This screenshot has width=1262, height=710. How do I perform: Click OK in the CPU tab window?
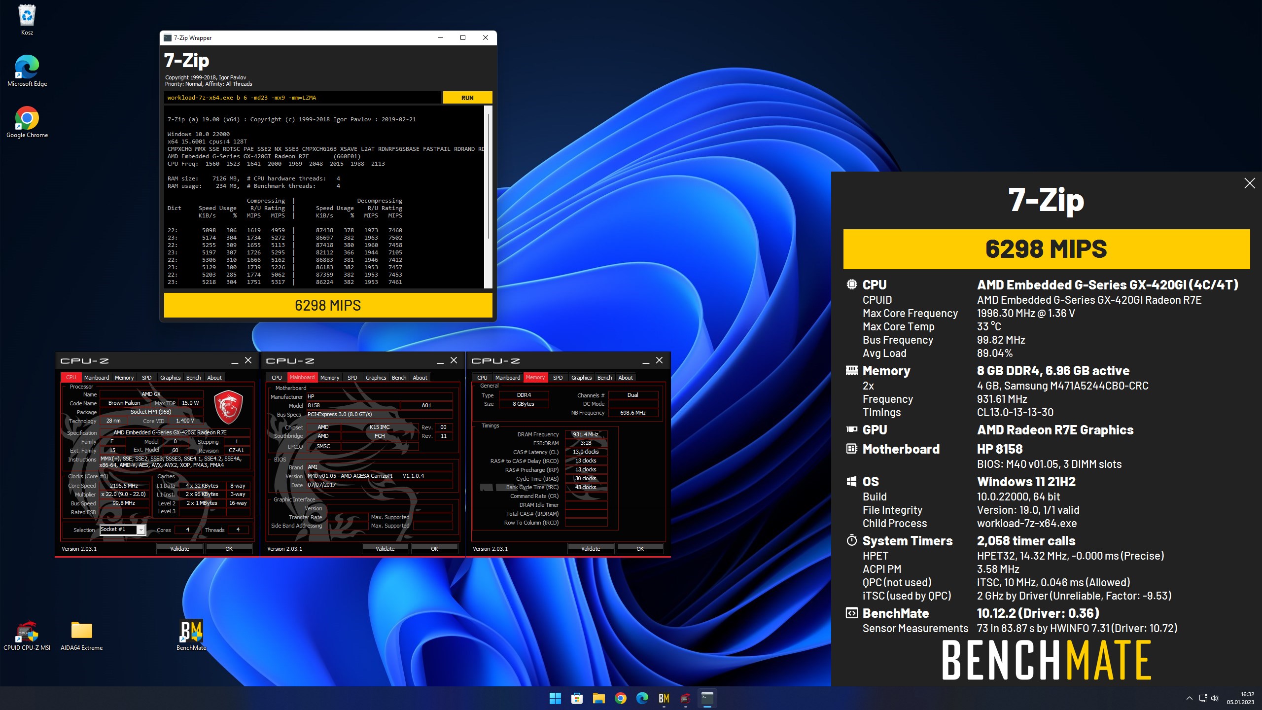tap(229, 548)
